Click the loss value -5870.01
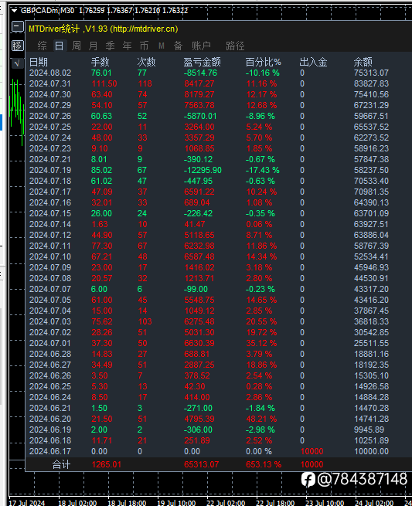The height and width of the screenshot is (506, 412). click(200, 116)
